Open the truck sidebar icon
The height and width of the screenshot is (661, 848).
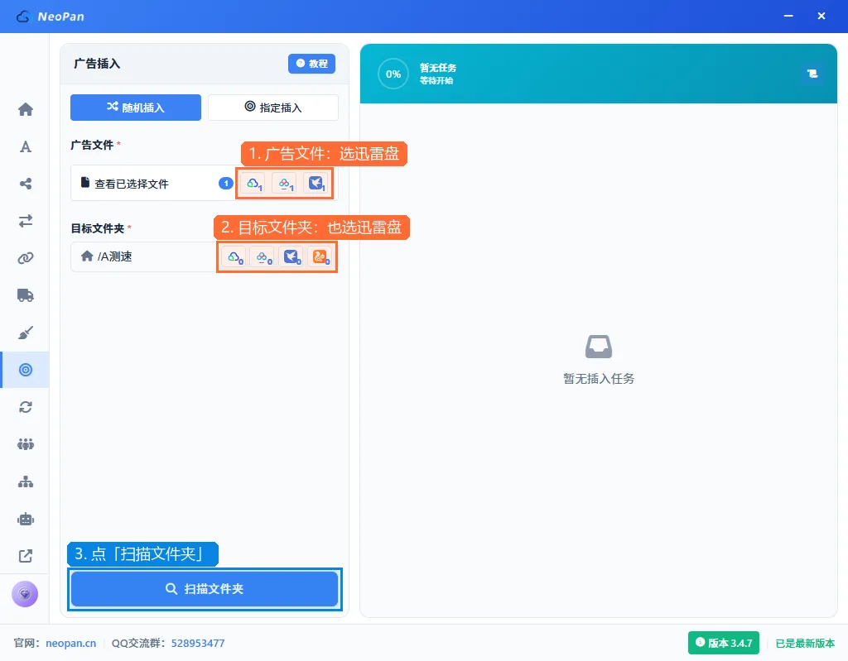click(x=26, y=295)
